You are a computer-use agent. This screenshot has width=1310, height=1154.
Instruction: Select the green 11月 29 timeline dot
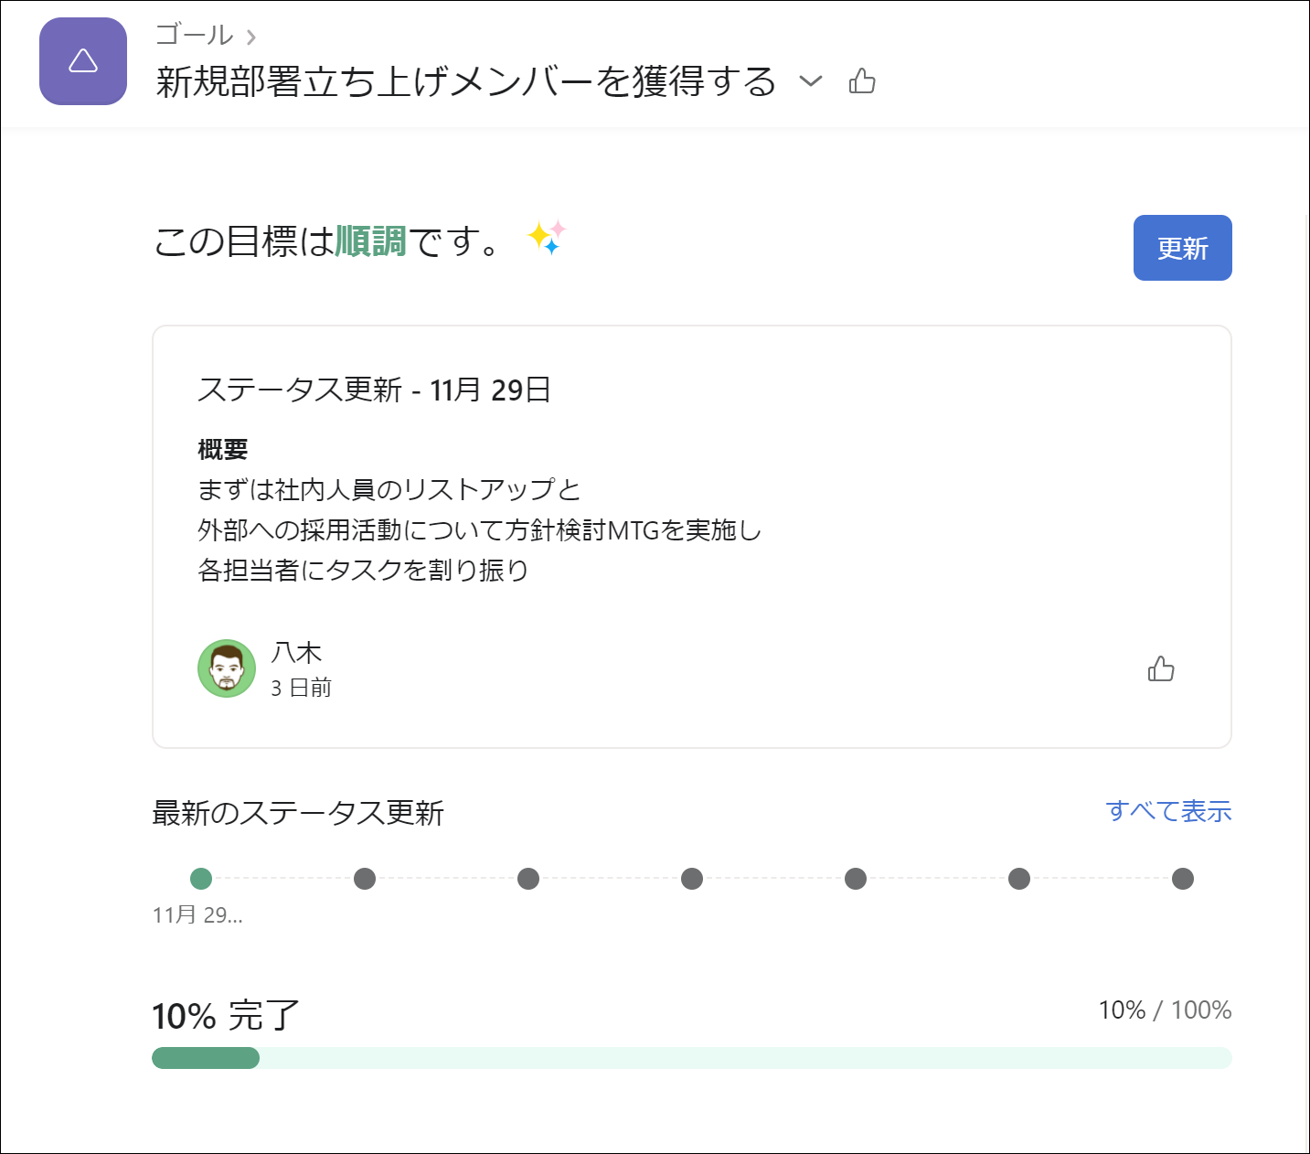click(x=201, y=879)
